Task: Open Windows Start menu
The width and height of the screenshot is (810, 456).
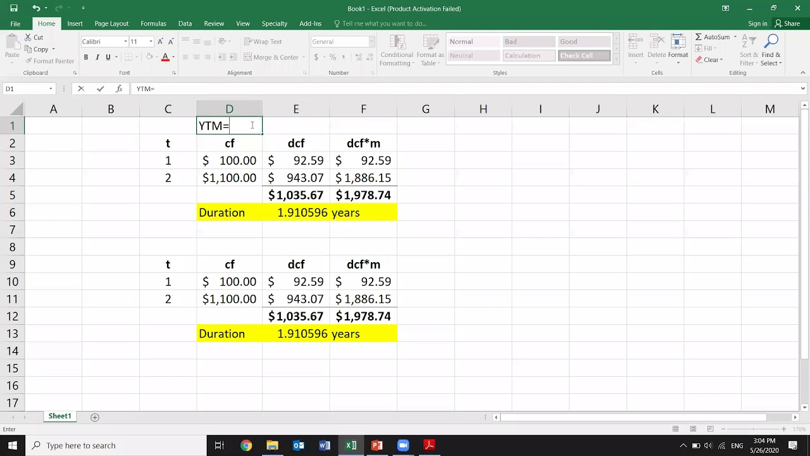Action: point(13,445)
